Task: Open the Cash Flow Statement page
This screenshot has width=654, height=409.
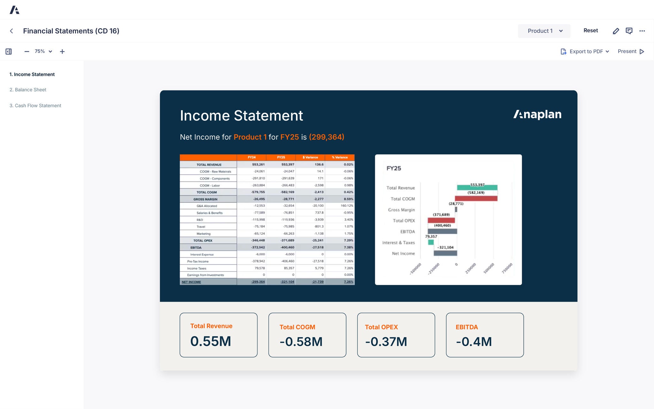Action: [x=35, y=105]
